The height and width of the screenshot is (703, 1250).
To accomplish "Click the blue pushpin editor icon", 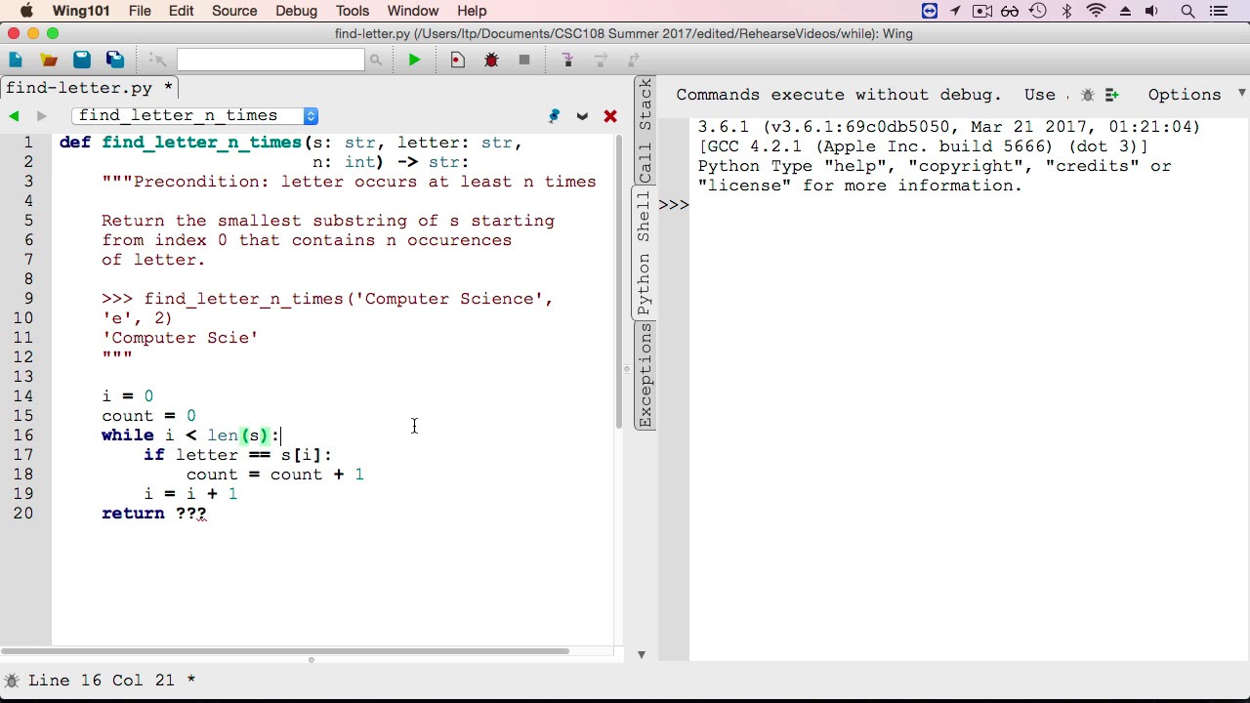I will pos(555,116).
